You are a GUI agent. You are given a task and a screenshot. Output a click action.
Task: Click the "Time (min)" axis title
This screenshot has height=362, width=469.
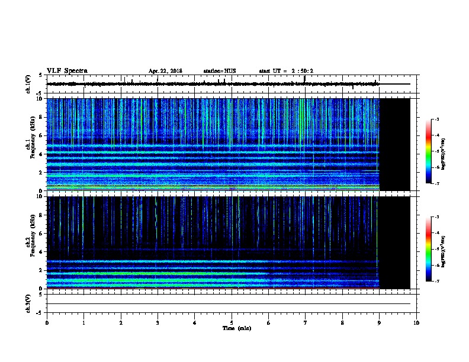tap(237, 328)
